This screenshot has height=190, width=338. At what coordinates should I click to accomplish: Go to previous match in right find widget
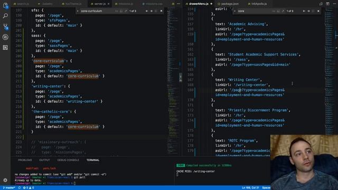pyautogui.click(x=304, y=11)
